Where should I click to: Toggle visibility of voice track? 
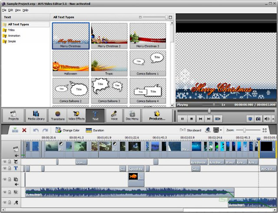(5, 202)
